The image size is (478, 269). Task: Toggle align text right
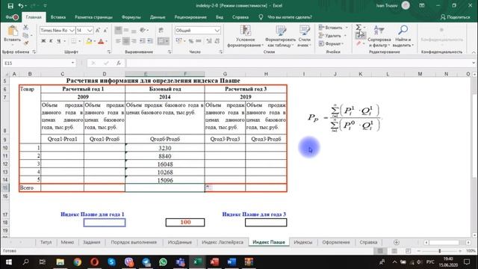pyautogui.click(x=134, y=41)
